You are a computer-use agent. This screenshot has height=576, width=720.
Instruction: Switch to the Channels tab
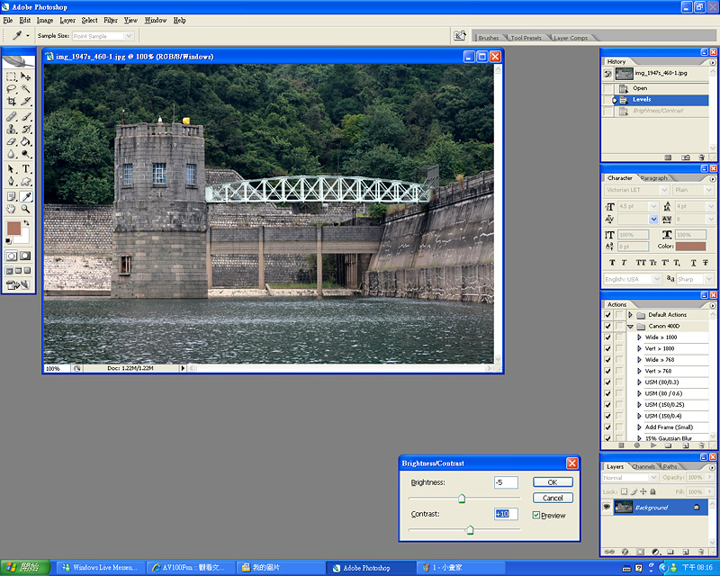point(643,466)
